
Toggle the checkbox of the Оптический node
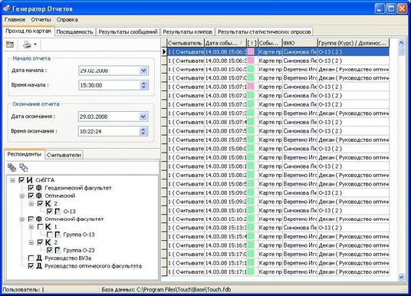pos(31,196)
